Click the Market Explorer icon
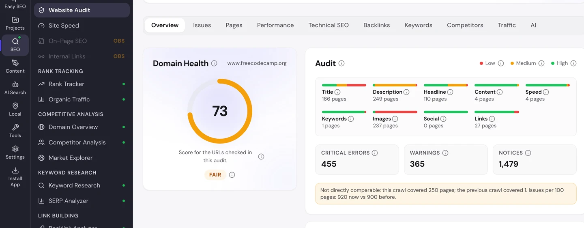Screen dimensions: 584x228 point(41,158)
